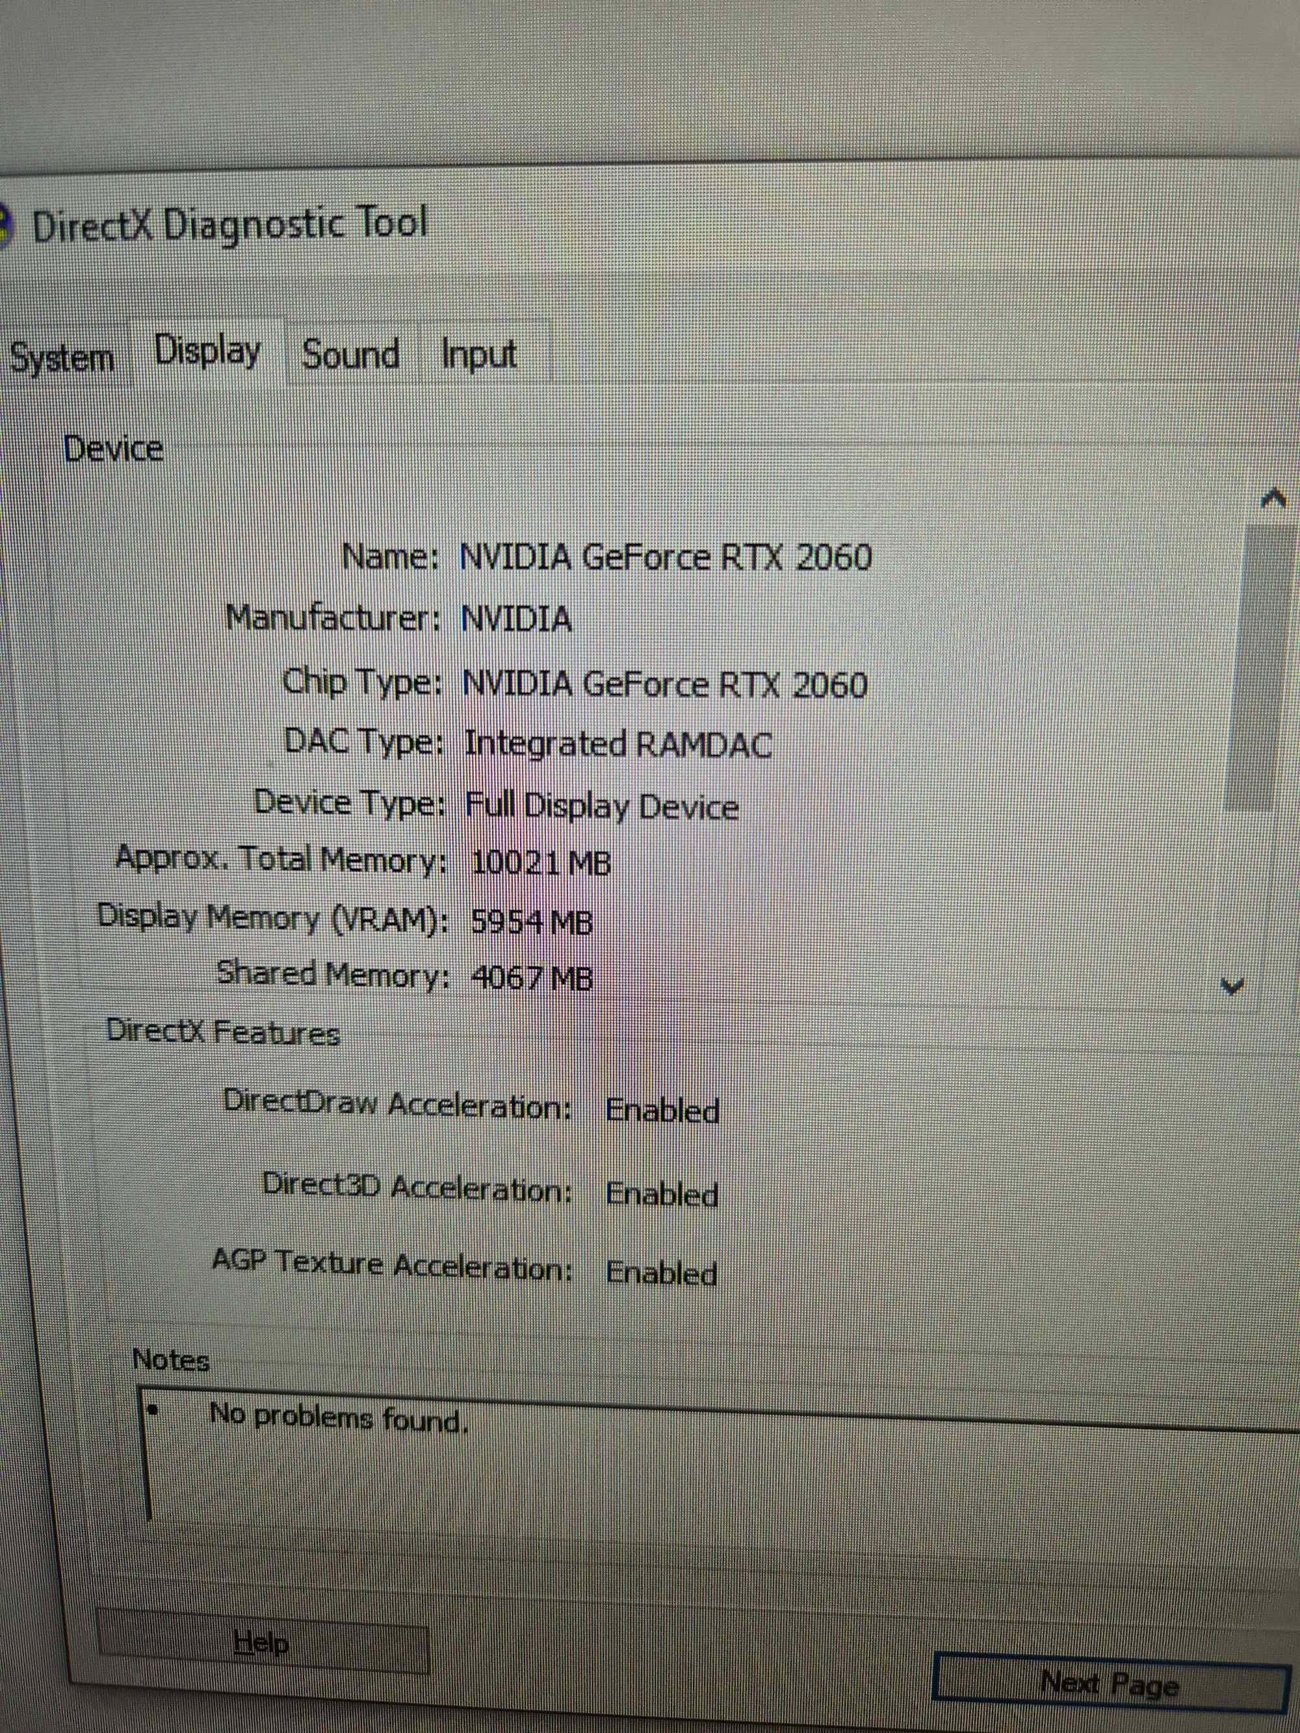Click the Device list scroll-up arrow
1300x1733 pixels.
pos(1275,498)
